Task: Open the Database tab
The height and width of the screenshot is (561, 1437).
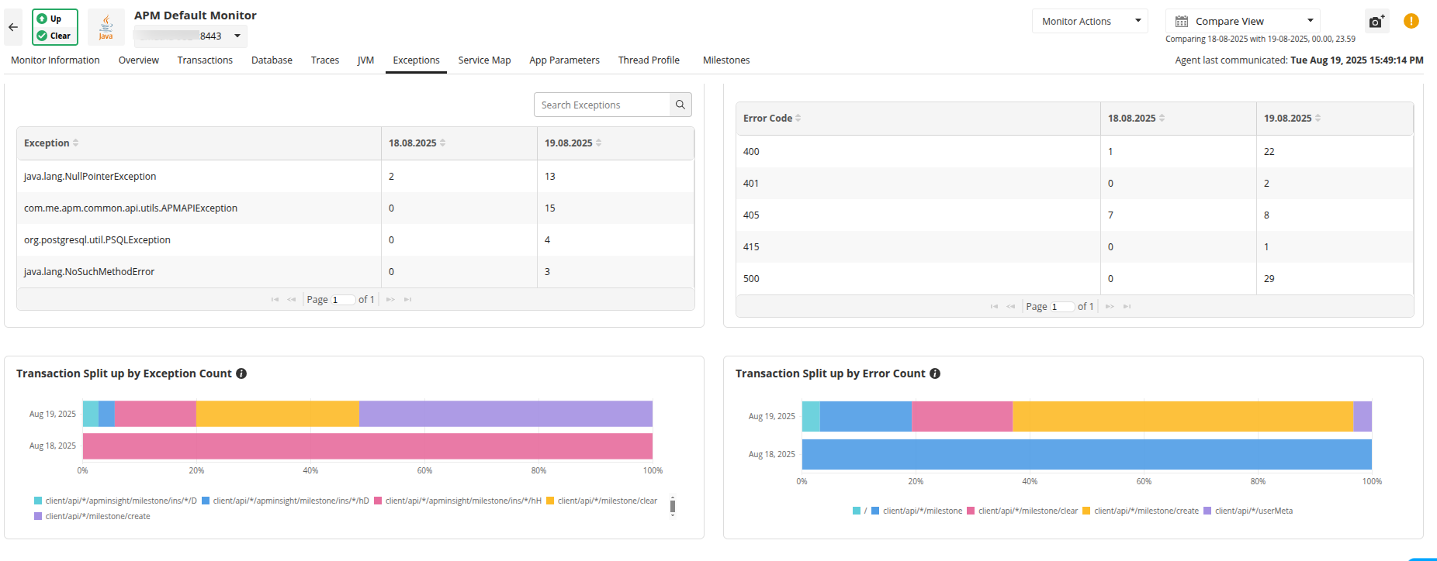Action: pos(272,60)
